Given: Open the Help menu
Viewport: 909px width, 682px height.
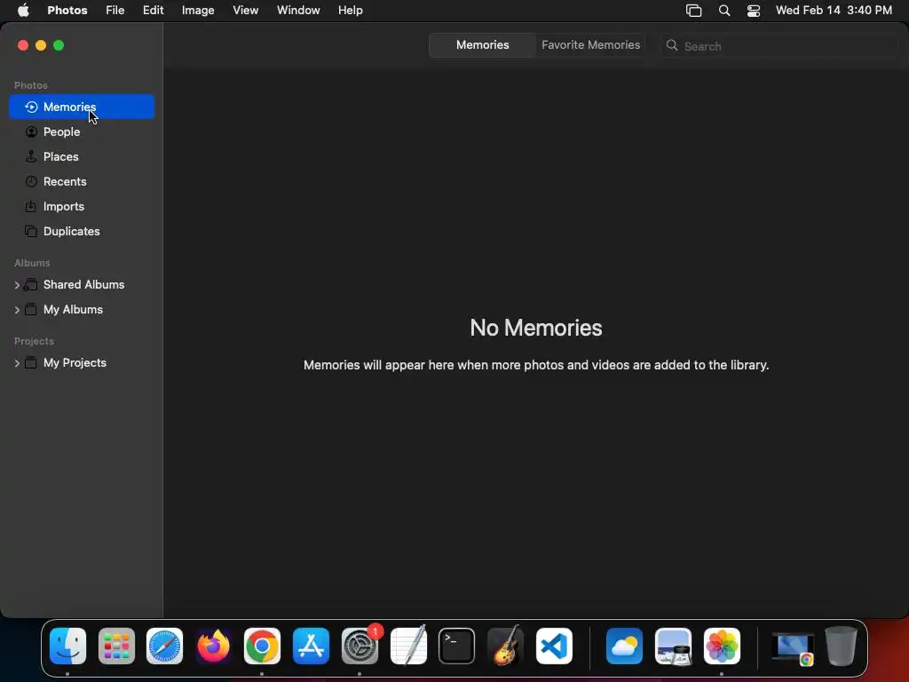Looking at the screenshot, I should [x=350, y=10].
